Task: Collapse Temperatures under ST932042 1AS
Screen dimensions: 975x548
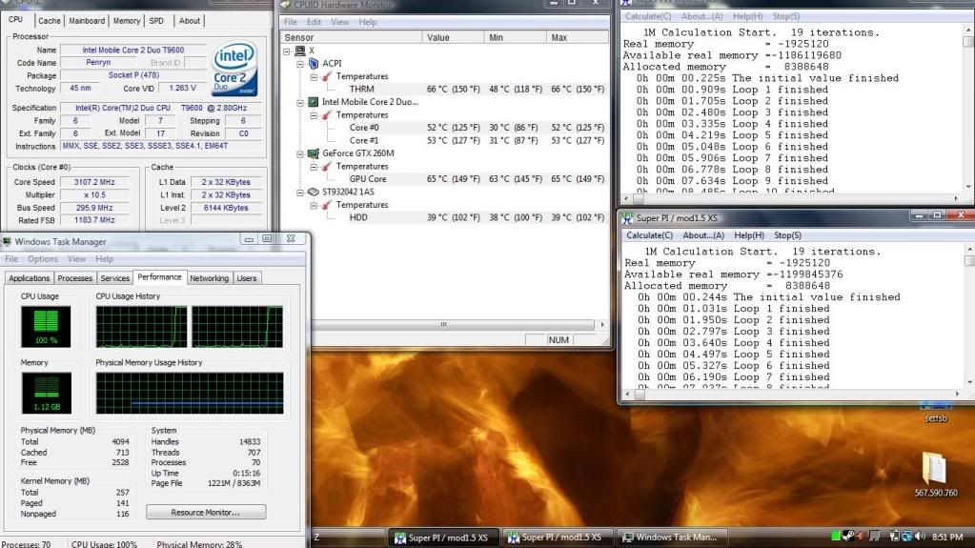Action: pos(314,205)
